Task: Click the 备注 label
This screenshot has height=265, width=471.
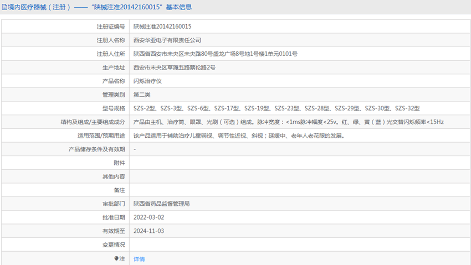Action: (119, 190)
